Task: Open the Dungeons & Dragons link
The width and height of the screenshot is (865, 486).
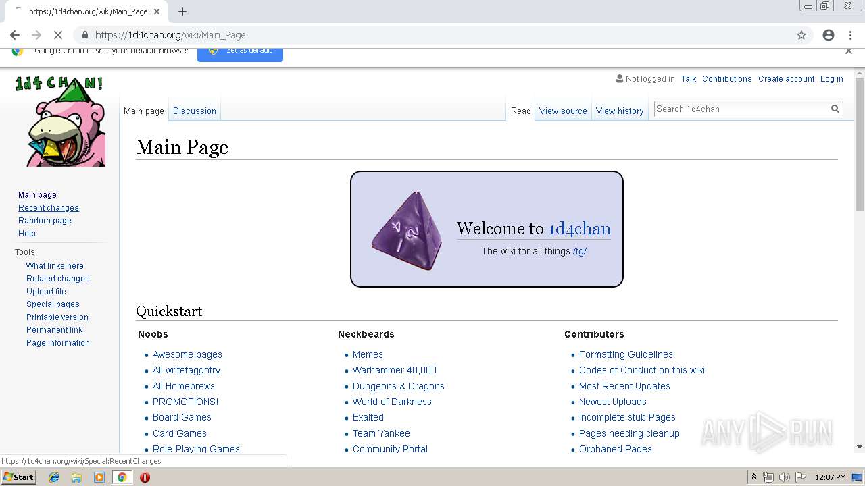Action: click(399, 386)
